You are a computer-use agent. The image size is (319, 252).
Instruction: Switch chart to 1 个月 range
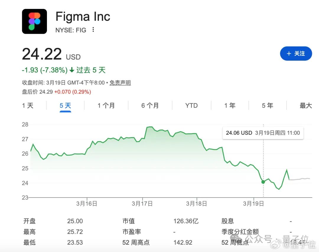[x=106, y=106]
